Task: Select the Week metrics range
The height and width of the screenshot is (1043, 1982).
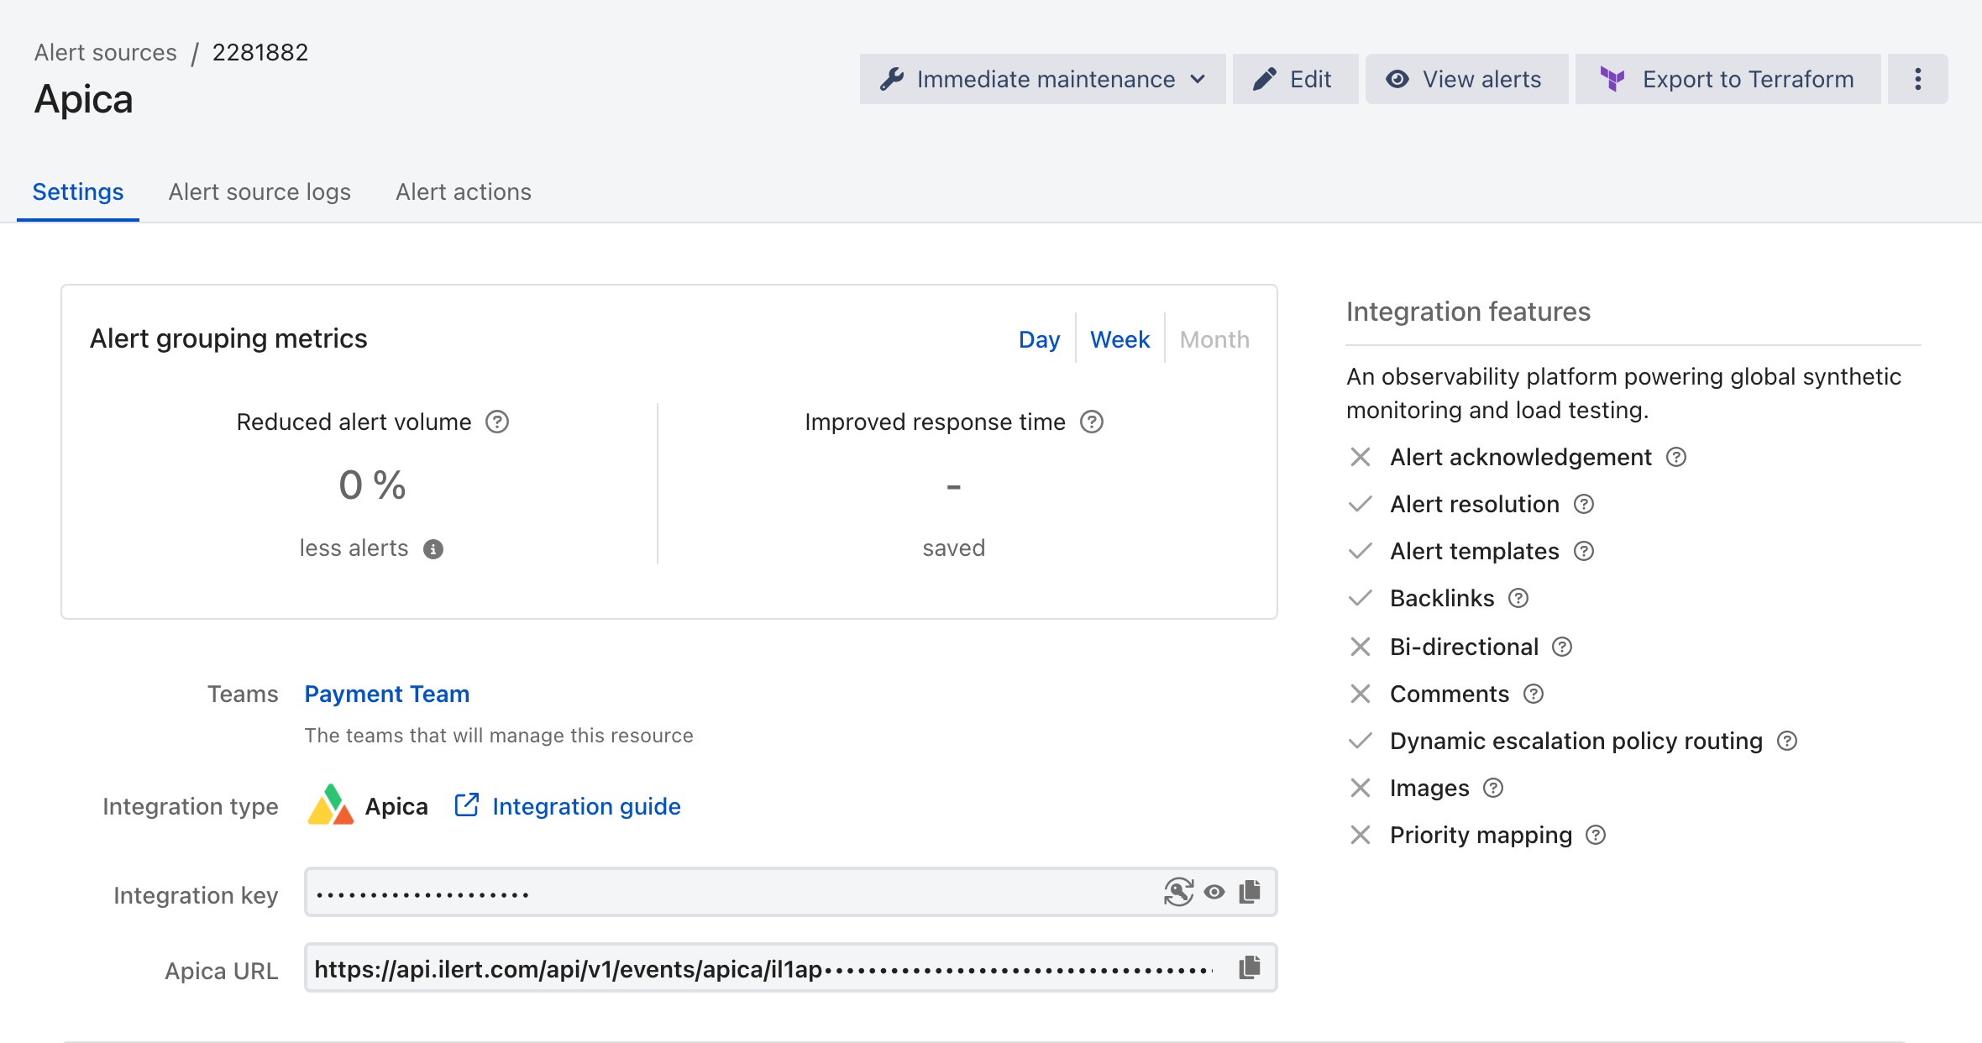Action: 1119,339
